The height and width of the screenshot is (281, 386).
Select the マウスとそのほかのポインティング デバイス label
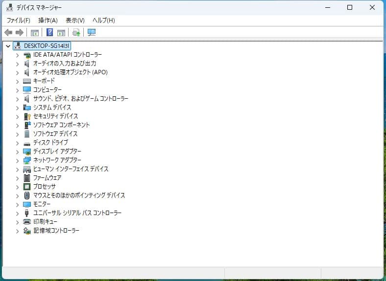(79, 195)
